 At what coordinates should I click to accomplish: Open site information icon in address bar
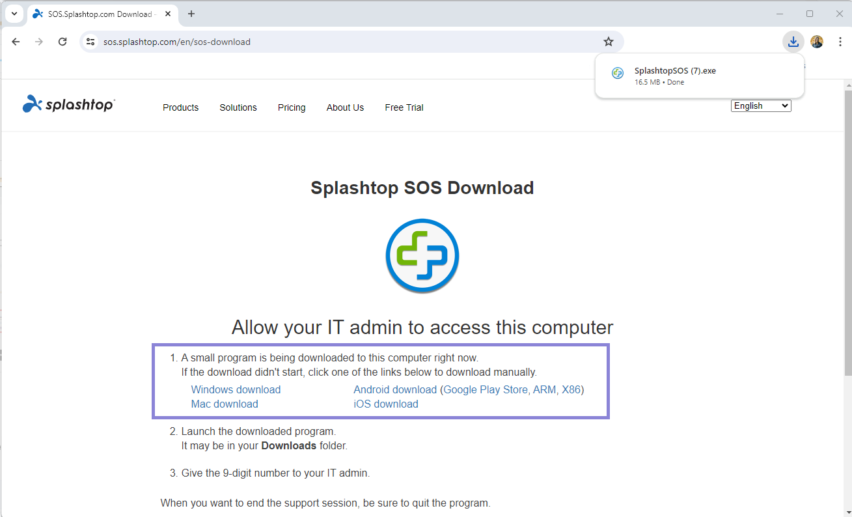91,42
